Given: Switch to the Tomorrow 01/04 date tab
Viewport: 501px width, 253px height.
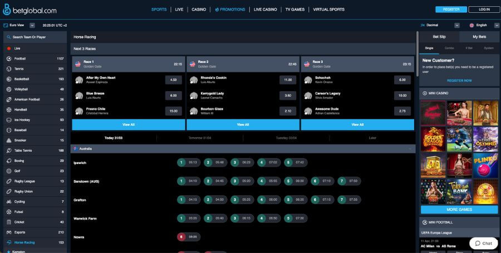Looking at the screenshot, I should (x=200, y=138).
